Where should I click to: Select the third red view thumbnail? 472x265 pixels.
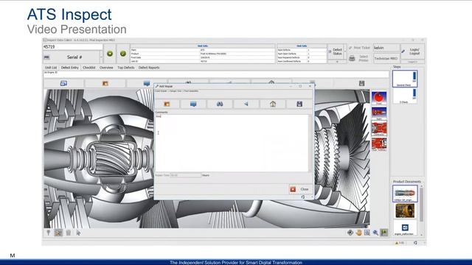(x=379, y=129)
